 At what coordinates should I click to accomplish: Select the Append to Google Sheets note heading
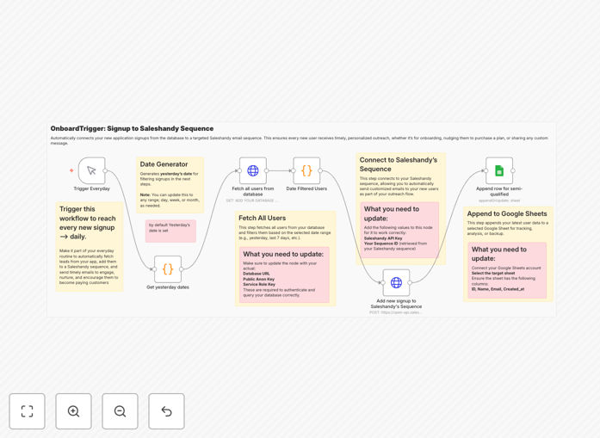pyautogui.click(x=507, y=213)
